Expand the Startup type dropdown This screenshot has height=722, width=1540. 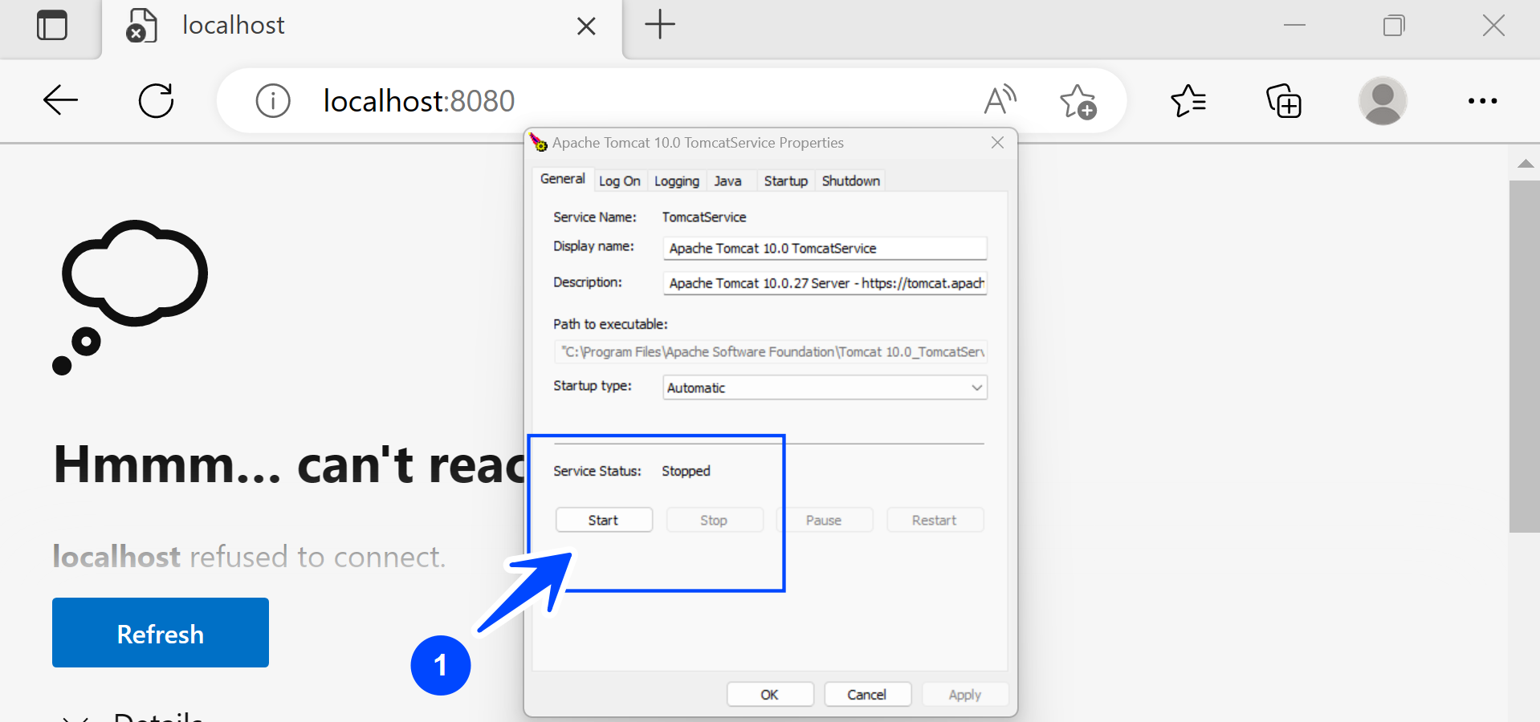pyautogui.click(x=825, y=387)
